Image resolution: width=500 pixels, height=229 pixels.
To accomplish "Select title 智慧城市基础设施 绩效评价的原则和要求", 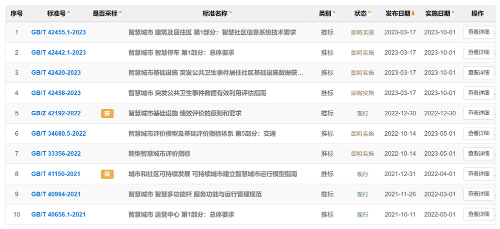I will (x=185, y=113).
